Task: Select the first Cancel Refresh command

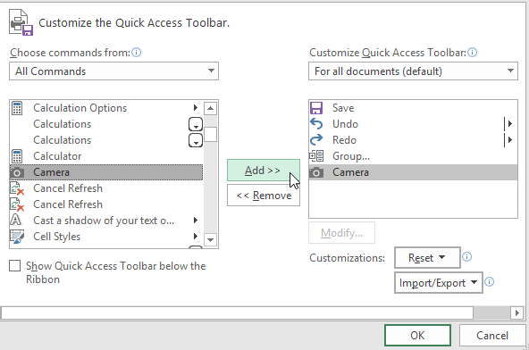Action: pyautogui.click(x=106, y=188)
